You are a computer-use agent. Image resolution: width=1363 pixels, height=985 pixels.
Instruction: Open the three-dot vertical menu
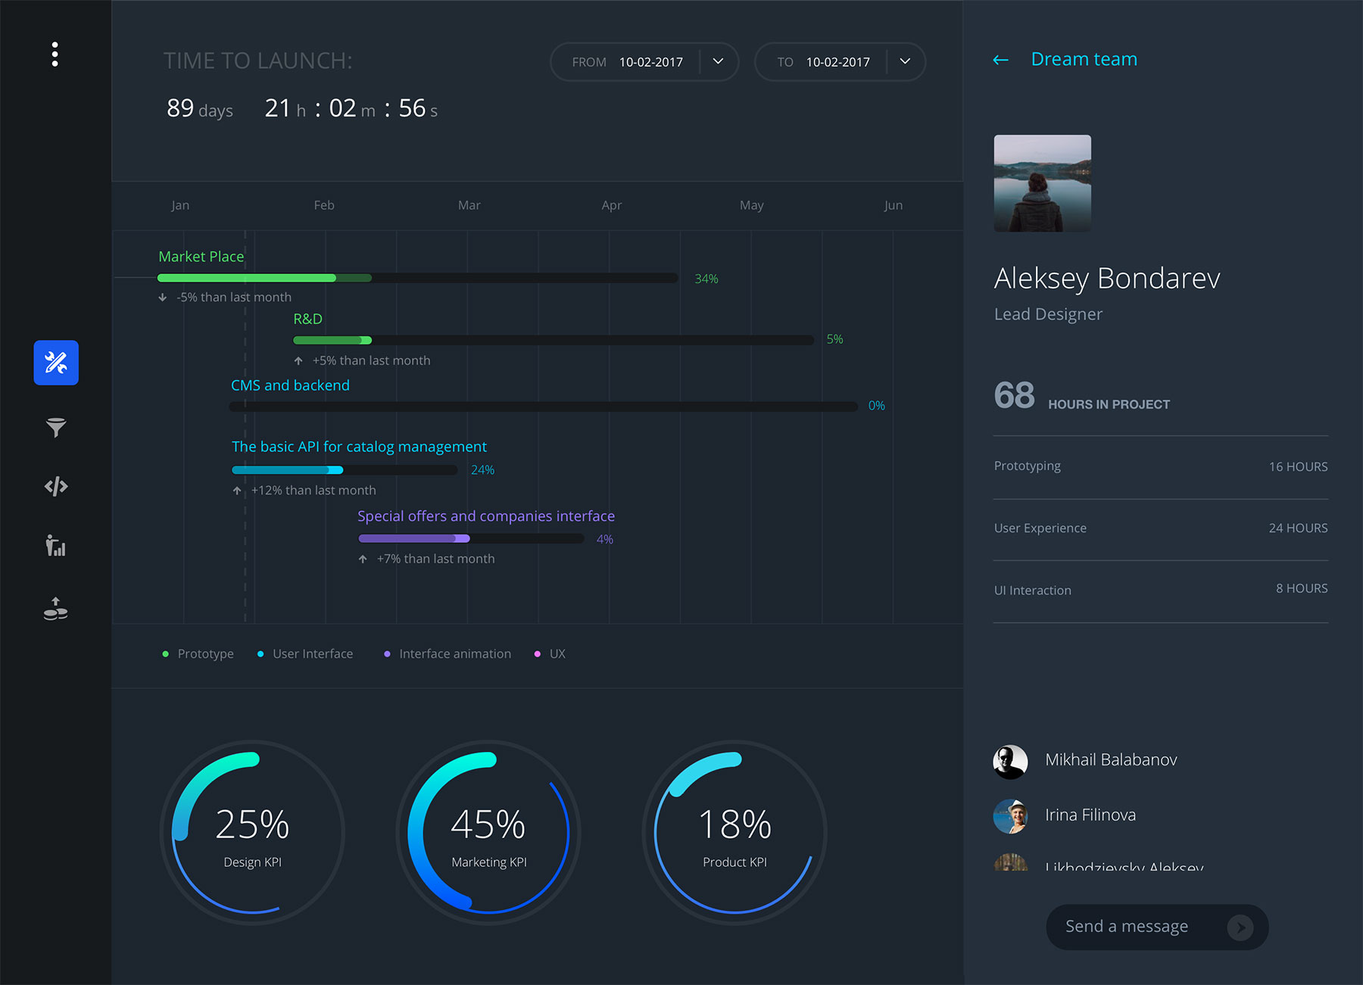[55, 55]
